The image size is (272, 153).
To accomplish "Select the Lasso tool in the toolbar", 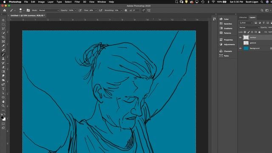I will pyautogui.click(x=3, y=28).
